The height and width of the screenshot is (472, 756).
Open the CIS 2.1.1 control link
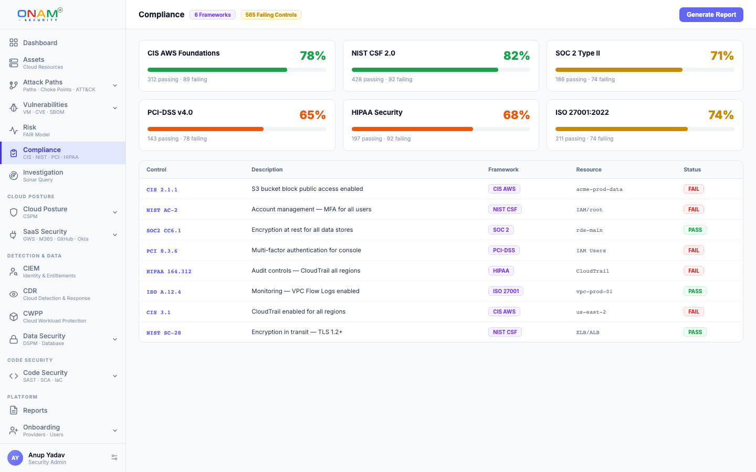162,189
